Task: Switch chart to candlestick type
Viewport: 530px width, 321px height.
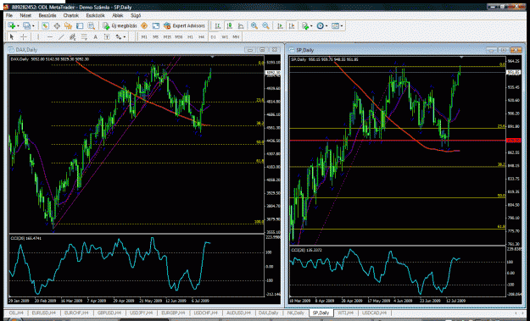Action: (230, 25)
